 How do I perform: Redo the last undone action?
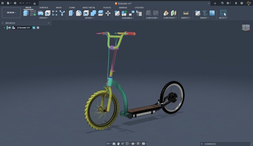pyautogui.click(x=27, y=3)
